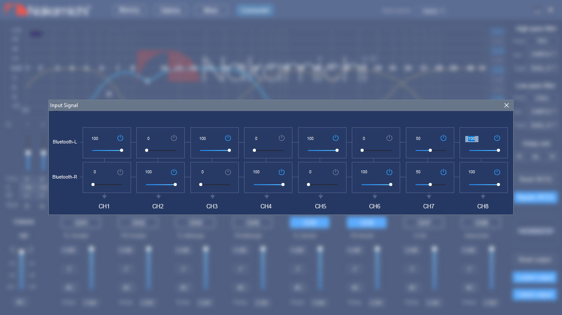Click the Bluetooth-R slider handle for CH1
The width and height of the screenshot is (562, 315).
tap(93, 184)
